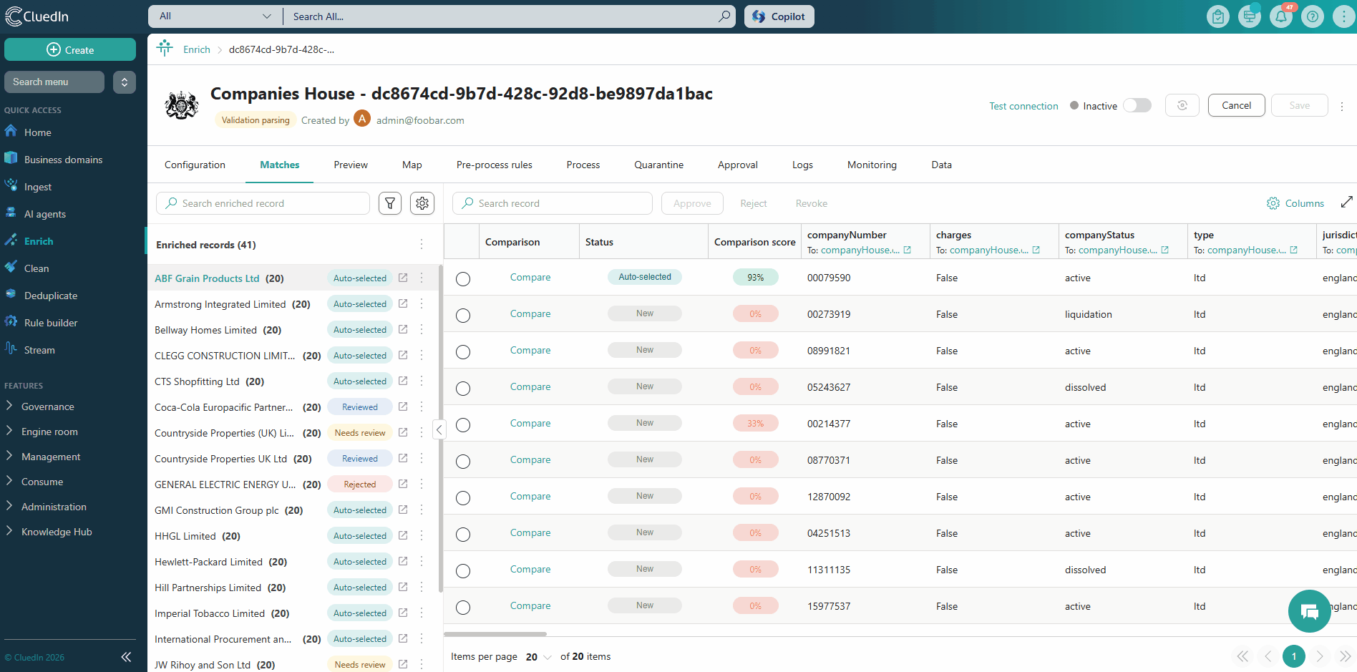Viewport: 1357px width, 672px height.
Task: Select radio button for record 08770371
Action: pyautogui.click(x=463, y=461)
